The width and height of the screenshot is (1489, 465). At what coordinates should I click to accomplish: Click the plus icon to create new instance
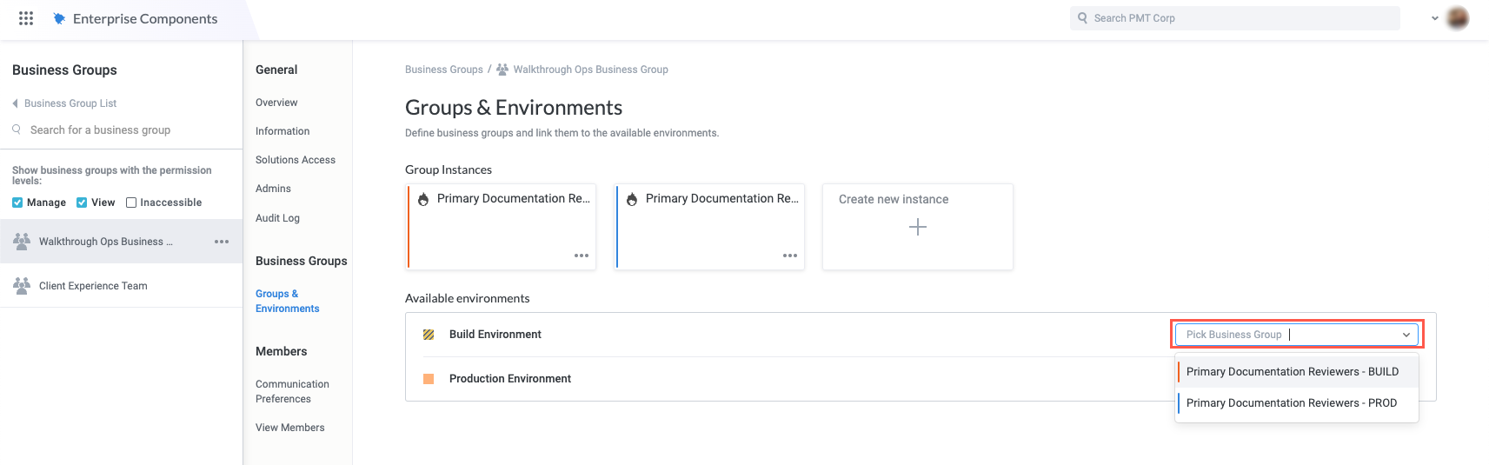[918, 227]
